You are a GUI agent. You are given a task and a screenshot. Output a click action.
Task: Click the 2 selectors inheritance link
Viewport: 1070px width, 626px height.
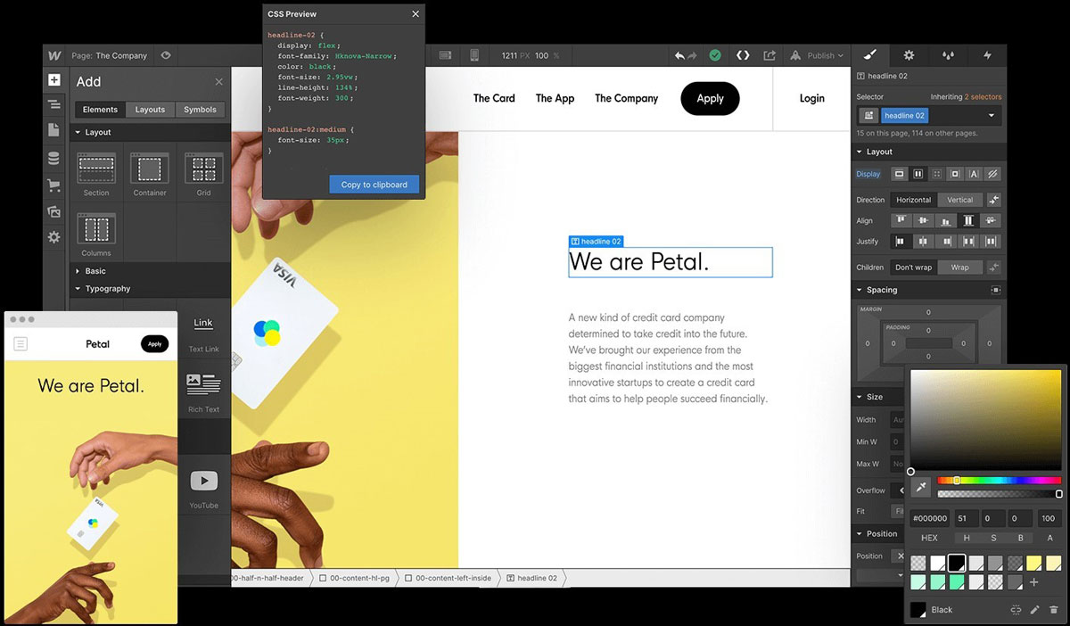pyautogui.click(x=983, y=96)
